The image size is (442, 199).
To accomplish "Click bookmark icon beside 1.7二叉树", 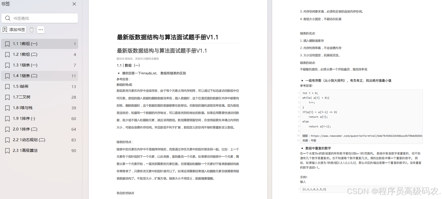I will (8, 97).
